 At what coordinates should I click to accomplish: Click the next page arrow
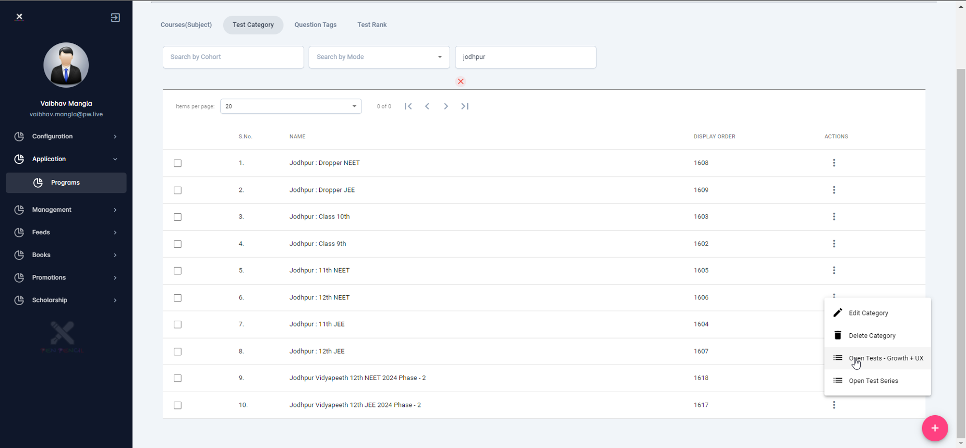click(446, 106)
